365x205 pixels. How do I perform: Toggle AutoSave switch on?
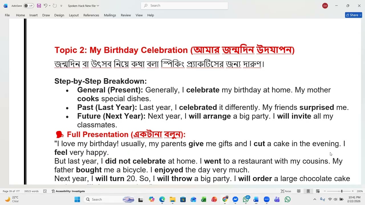[29, 6]
